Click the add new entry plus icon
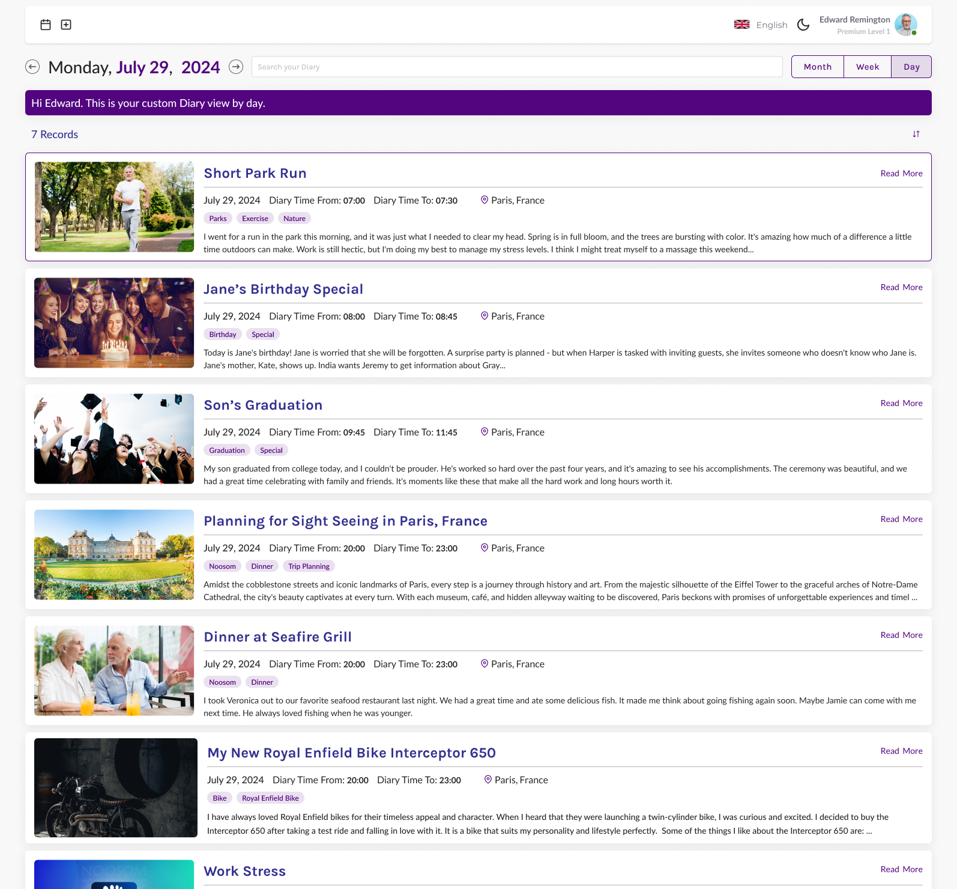The height and width of the screenshot is (889, 957). tap(66, 25)
